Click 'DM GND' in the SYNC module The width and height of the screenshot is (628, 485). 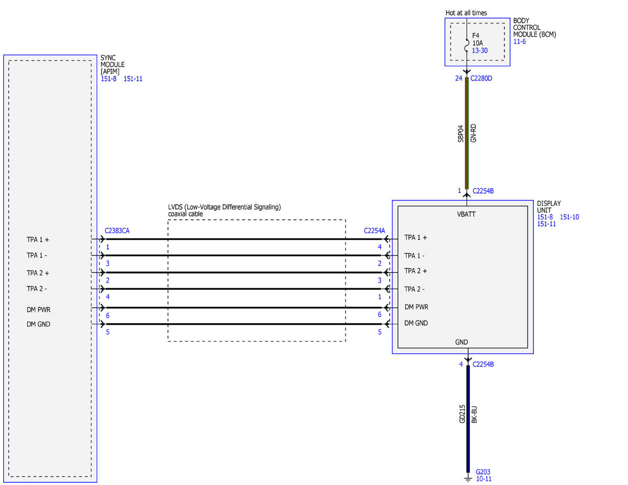pos(38,324)
